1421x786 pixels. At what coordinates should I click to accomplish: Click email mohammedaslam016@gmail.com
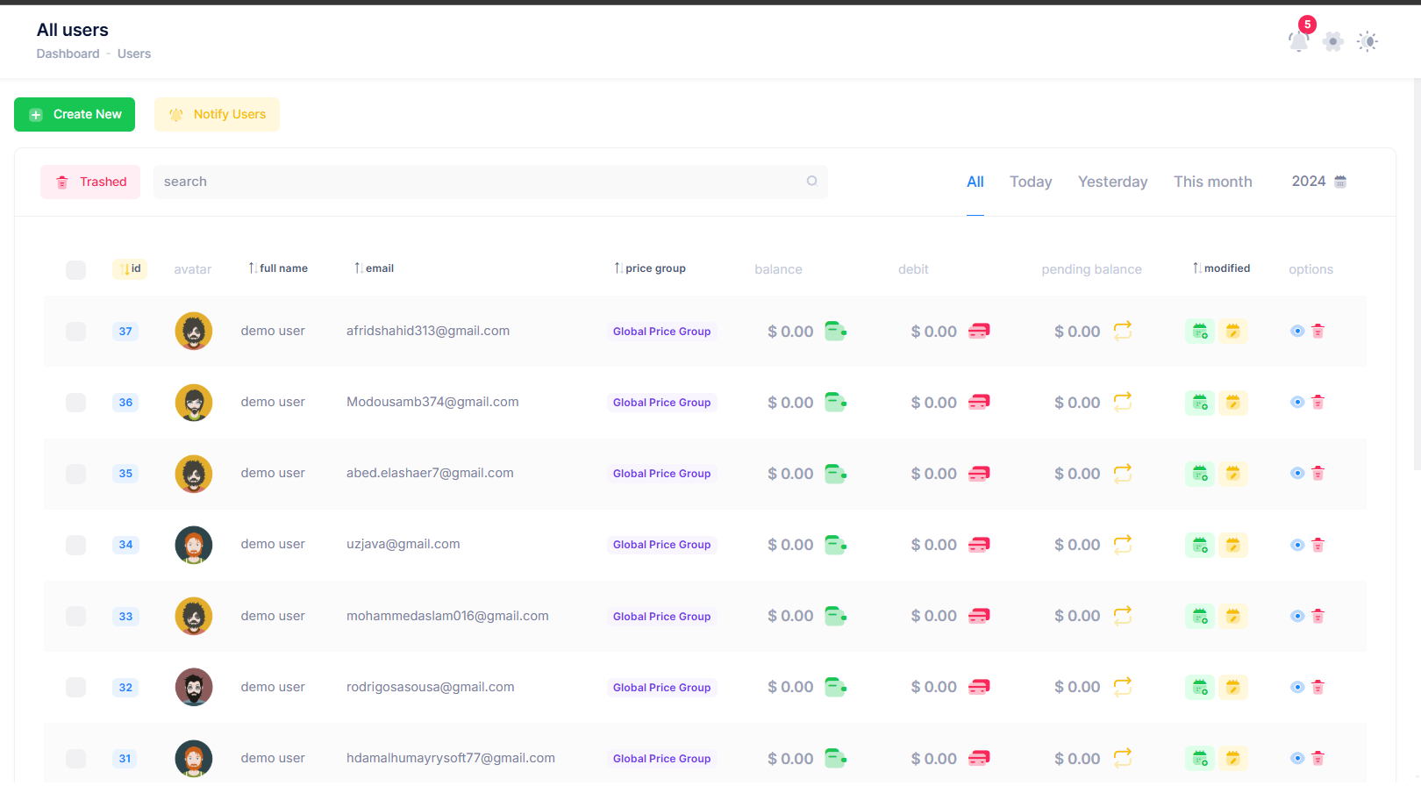(447, 616)
